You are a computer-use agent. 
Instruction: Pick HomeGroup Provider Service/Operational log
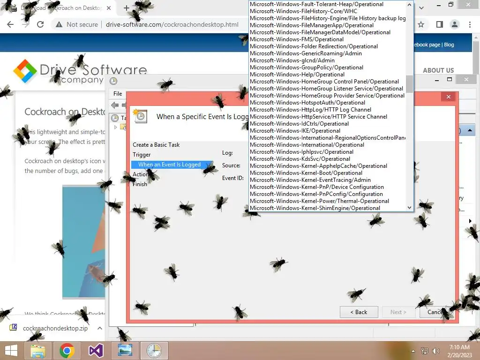[328, 96]
